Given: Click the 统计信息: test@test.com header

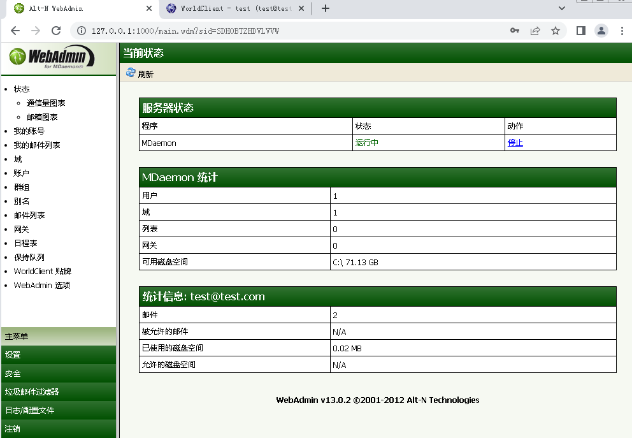Looking at the screenshot, I should (x=378, y=297).
